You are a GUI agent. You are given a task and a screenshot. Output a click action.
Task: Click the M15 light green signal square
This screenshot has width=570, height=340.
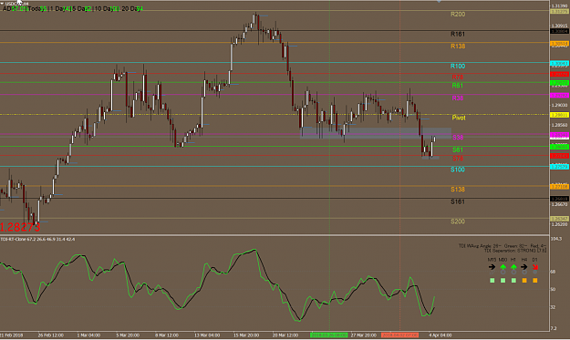(492, 281)
